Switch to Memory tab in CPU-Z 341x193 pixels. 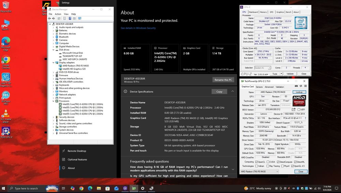263,12
